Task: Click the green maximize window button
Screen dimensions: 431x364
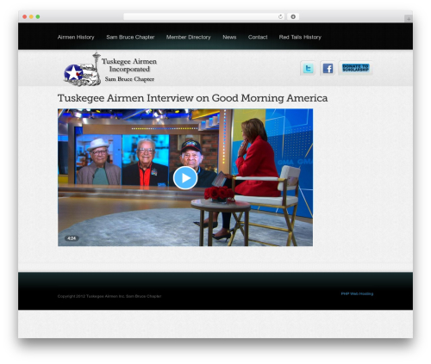Action: (38, 16)
